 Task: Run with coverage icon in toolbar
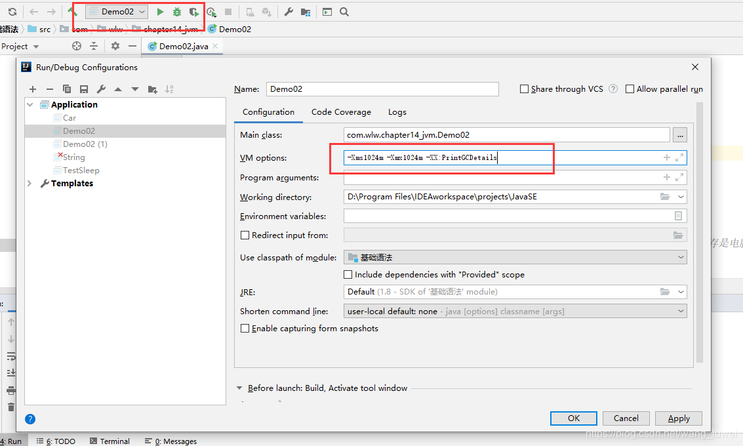coord(194,12)
